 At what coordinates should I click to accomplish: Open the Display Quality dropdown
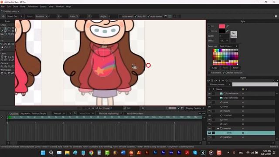coord(195,108)
